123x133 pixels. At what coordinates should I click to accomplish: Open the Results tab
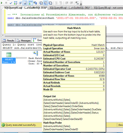pyautogui.click(x=9, y=41)
